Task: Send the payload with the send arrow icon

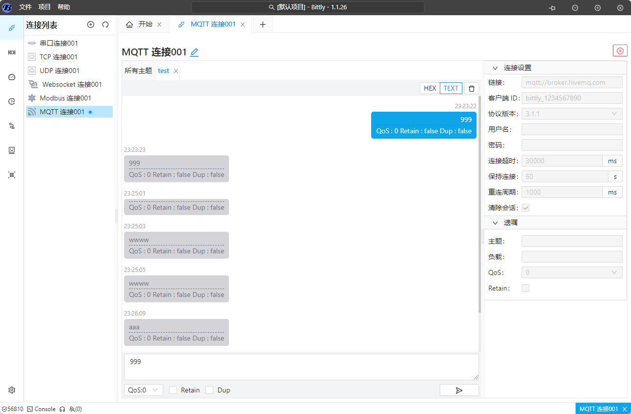Action: (x=459, y=390)
